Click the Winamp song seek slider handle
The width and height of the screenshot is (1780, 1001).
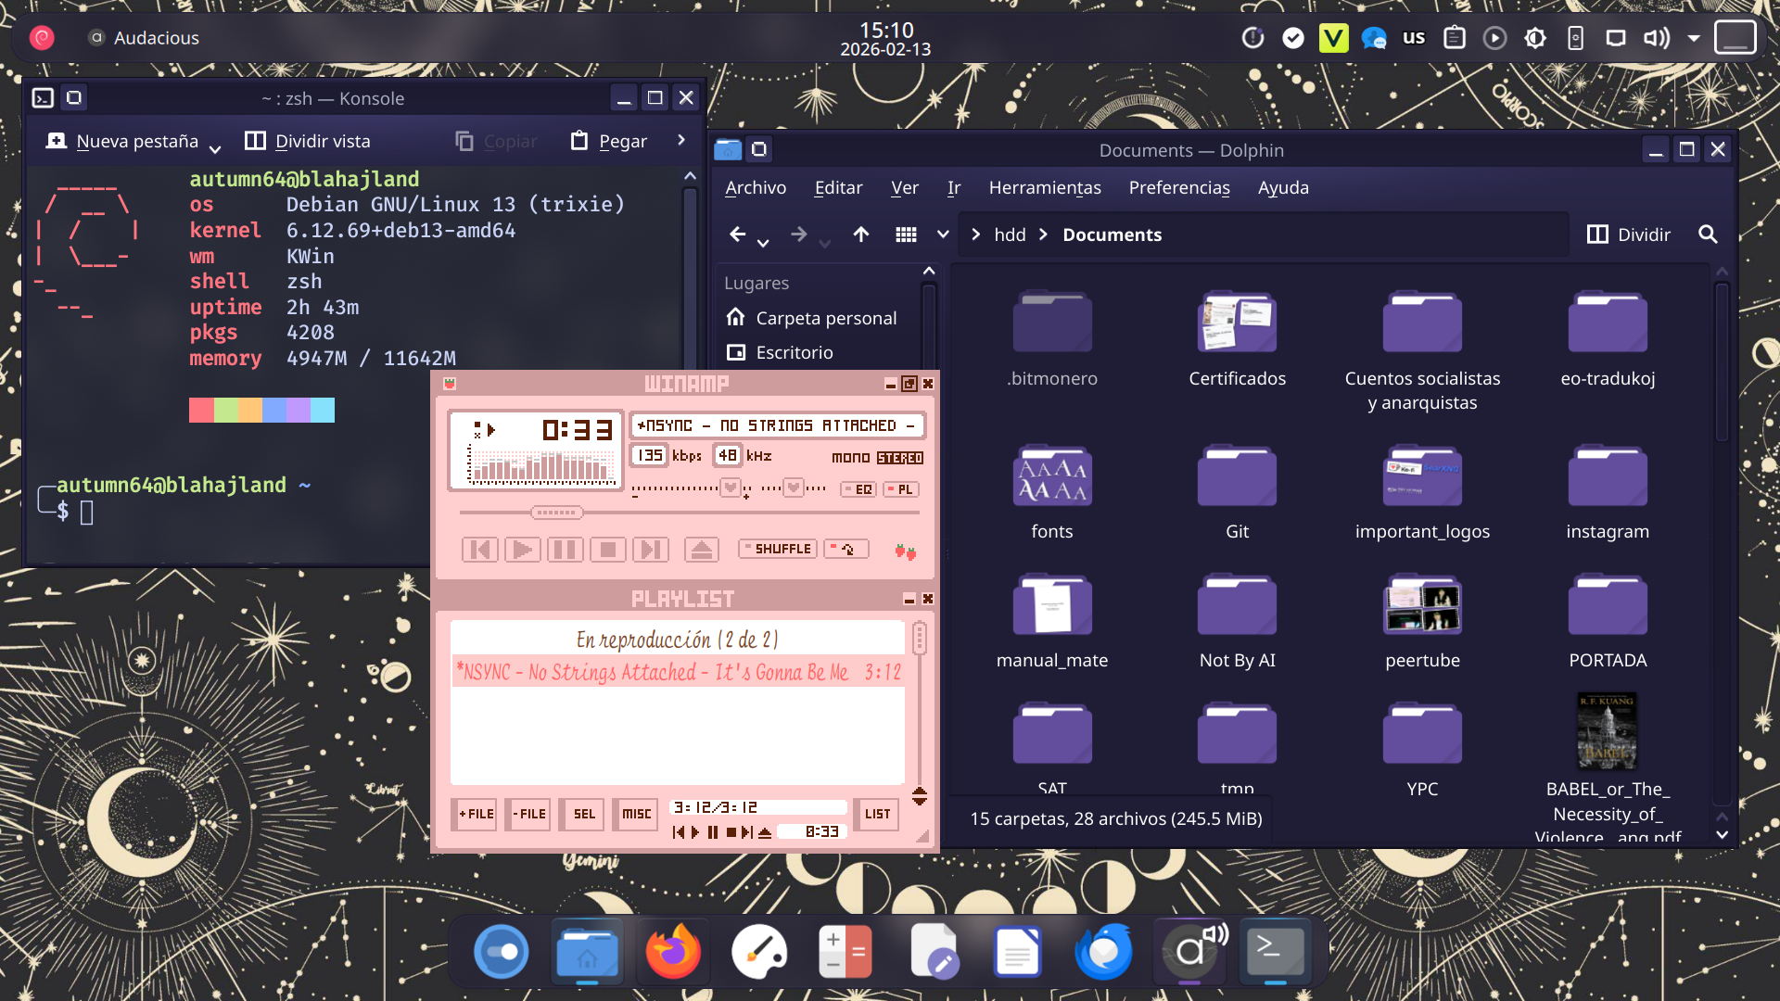coord(556,513)
